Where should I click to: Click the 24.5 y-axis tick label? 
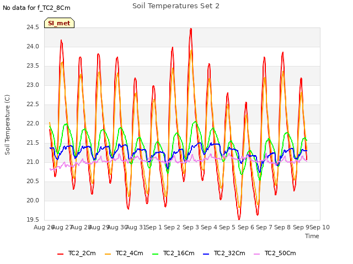point(33,28)
